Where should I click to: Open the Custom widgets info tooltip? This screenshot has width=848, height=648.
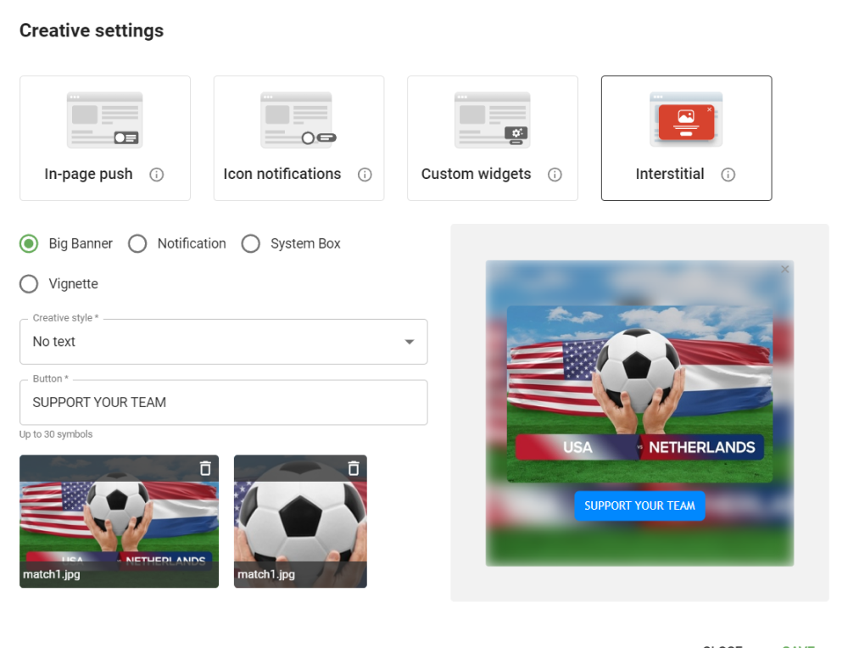pyautogui.click(x=555, y=175)
